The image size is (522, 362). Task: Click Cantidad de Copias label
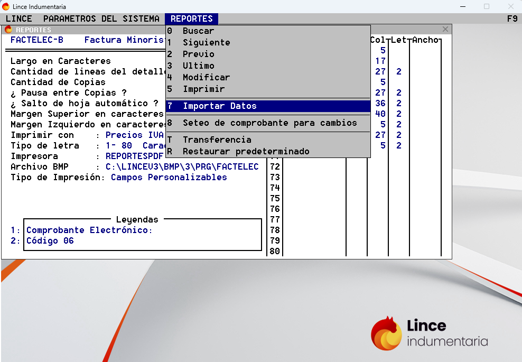tap(58, 82)
